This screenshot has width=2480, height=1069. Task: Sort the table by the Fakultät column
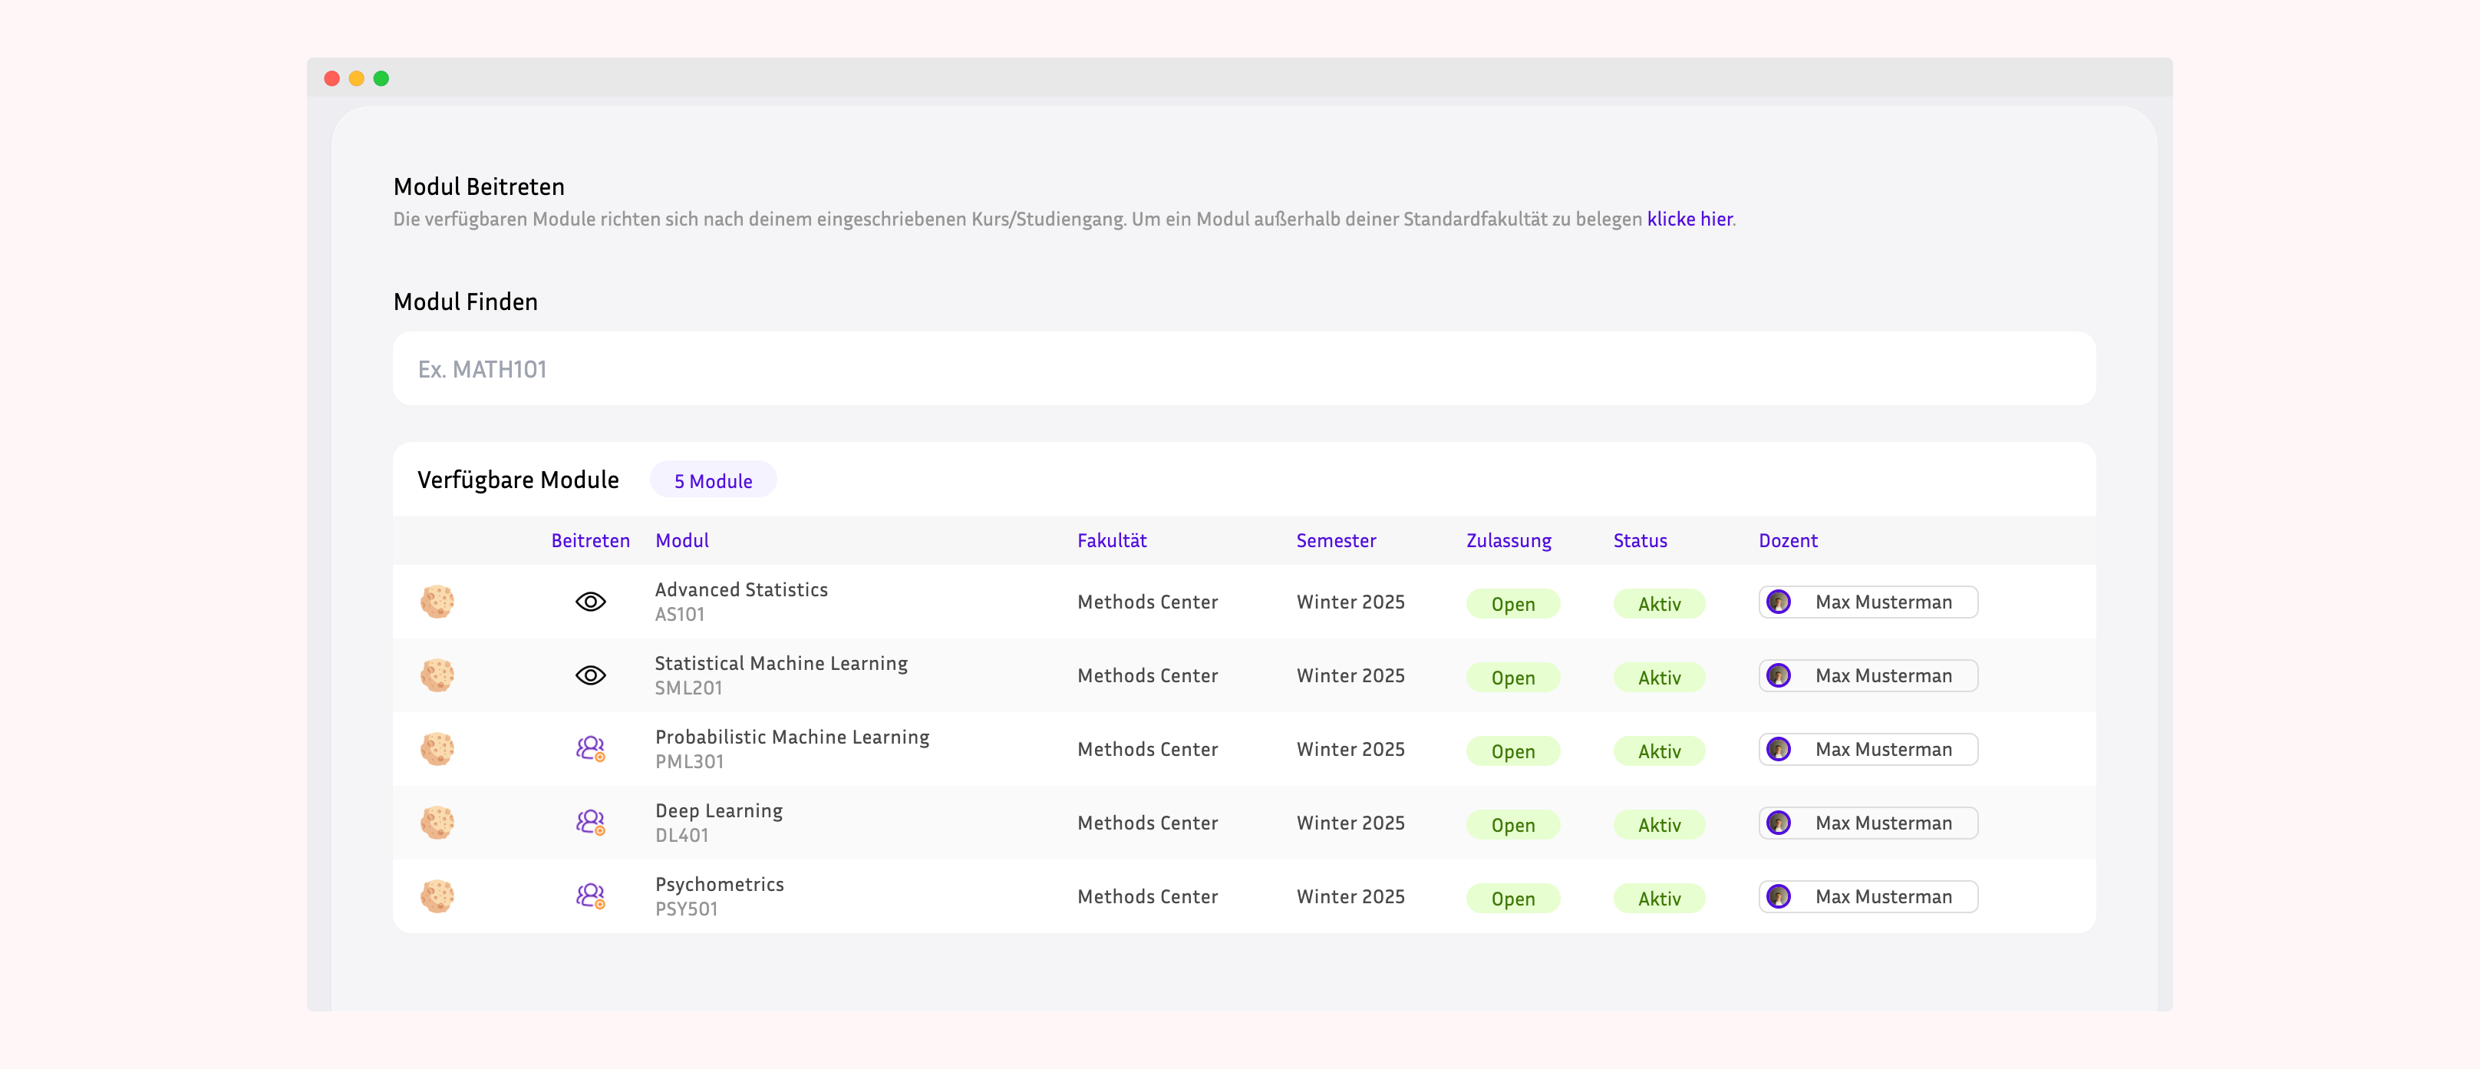point(1112,540)
